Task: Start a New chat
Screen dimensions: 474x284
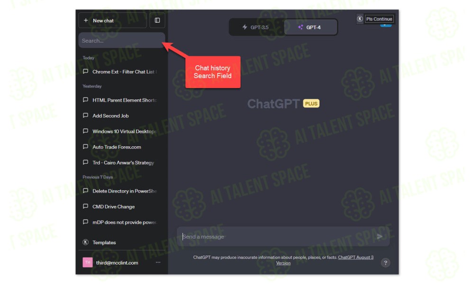Action: point(112,20)
